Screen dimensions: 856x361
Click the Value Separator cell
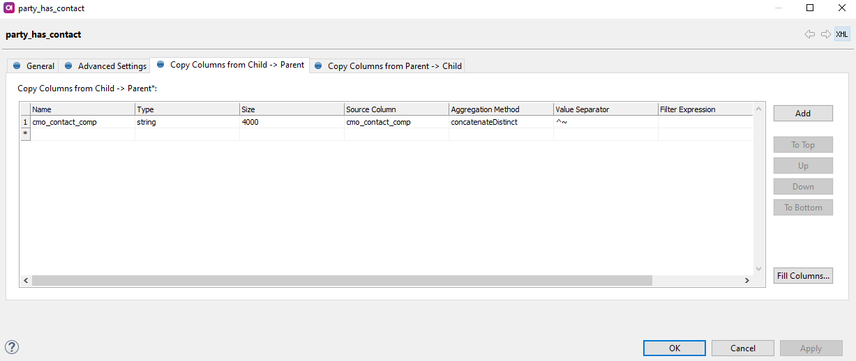[x=605, y=122]
